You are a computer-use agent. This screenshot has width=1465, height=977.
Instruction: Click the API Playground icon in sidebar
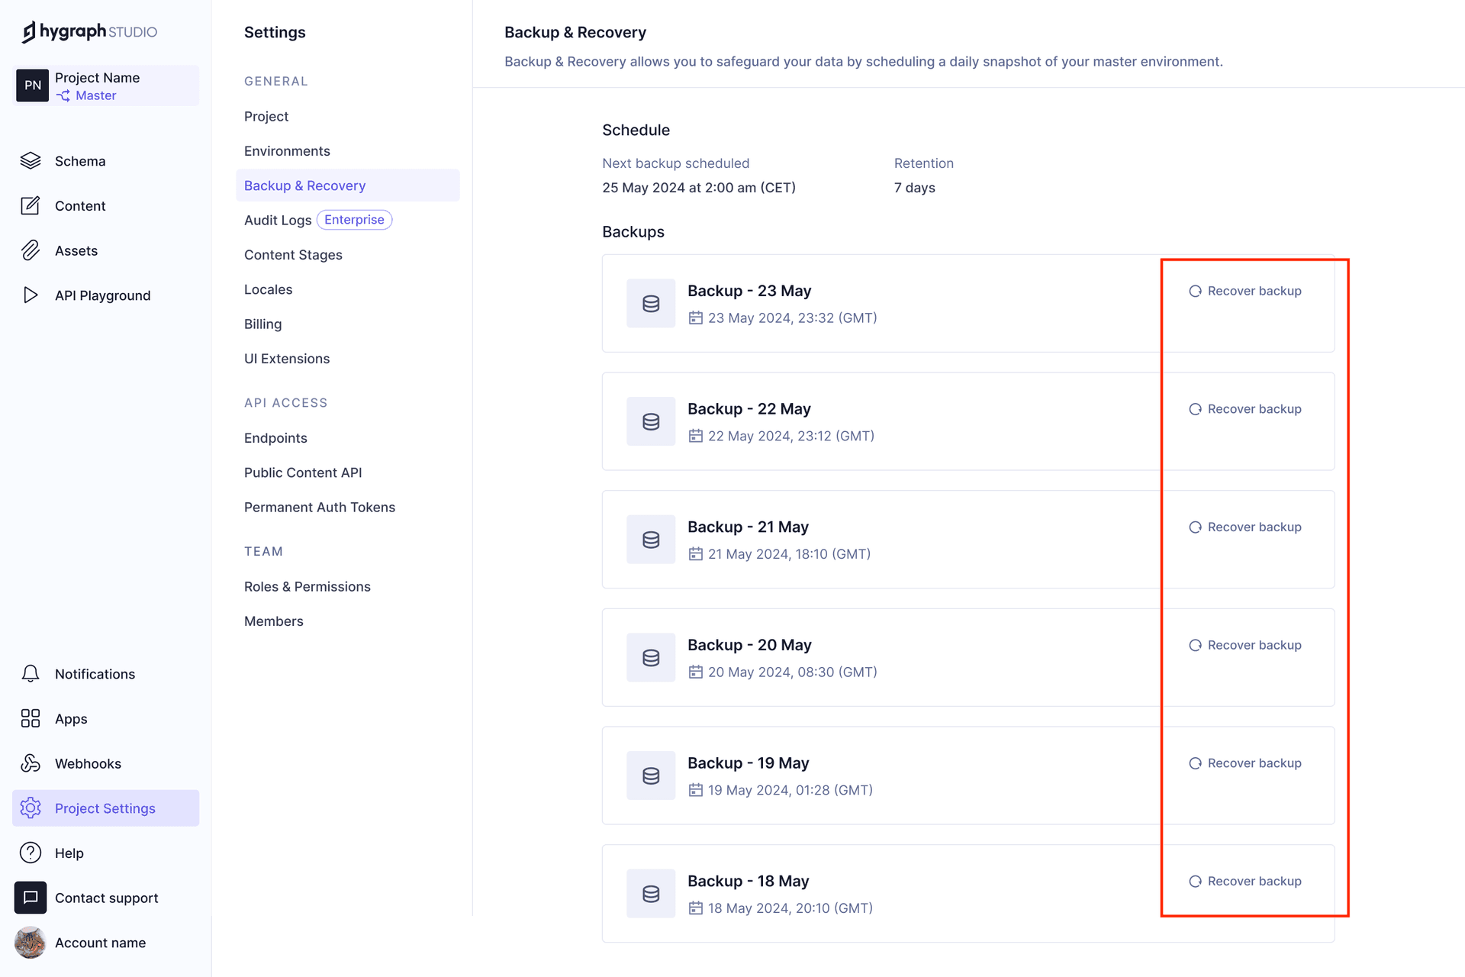[x=31, y=295]
